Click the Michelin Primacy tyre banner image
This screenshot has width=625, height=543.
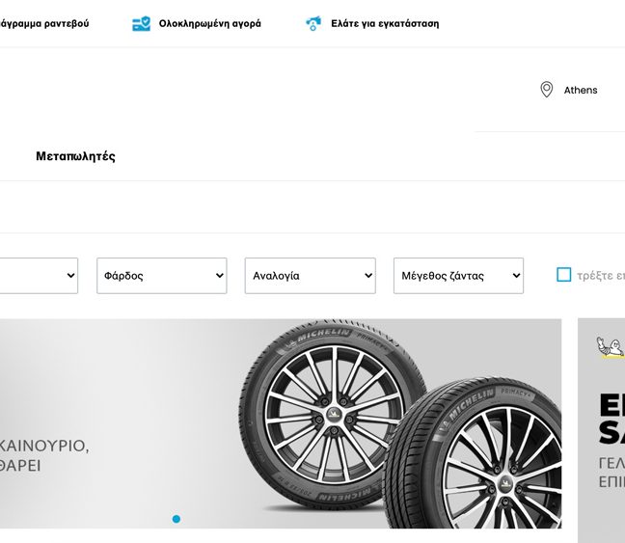(281, 423)
